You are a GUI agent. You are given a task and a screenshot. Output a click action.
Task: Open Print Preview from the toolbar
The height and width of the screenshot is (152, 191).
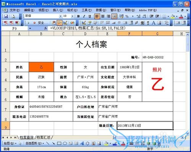[13, 16]
